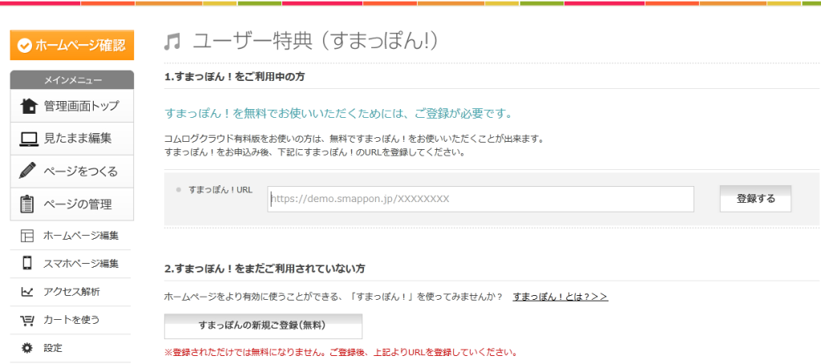This screenshot has width=821, height=364.
Task: Click the smartphone icon beside スマホページ編集
Action: click(27, 264)
